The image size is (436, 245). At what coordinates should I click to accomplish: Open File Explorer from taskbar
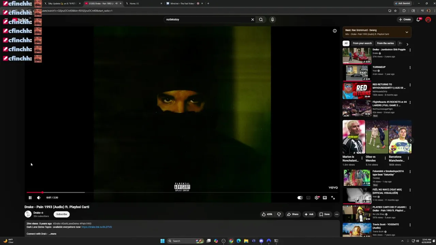pyautogui.click(x=246, y=241)
